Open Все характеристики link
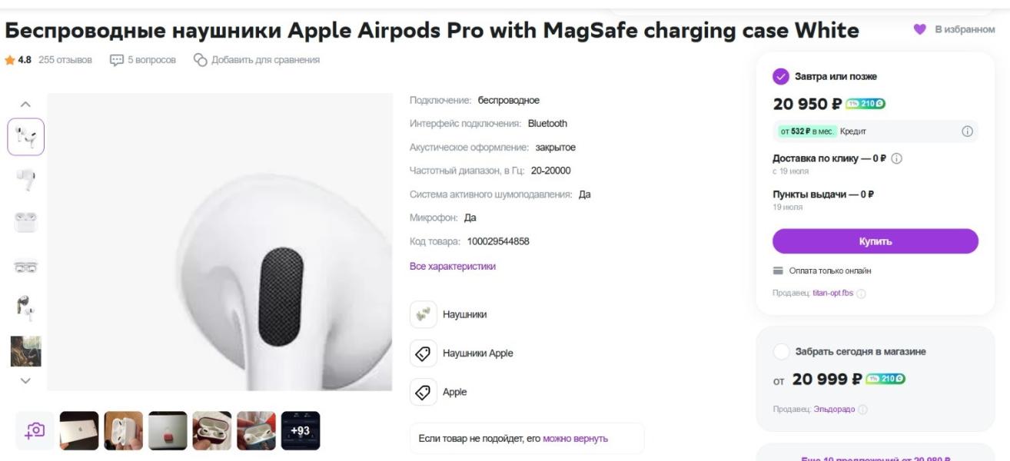The width and height of the screenshot is (1010, 461). [452, 267]
